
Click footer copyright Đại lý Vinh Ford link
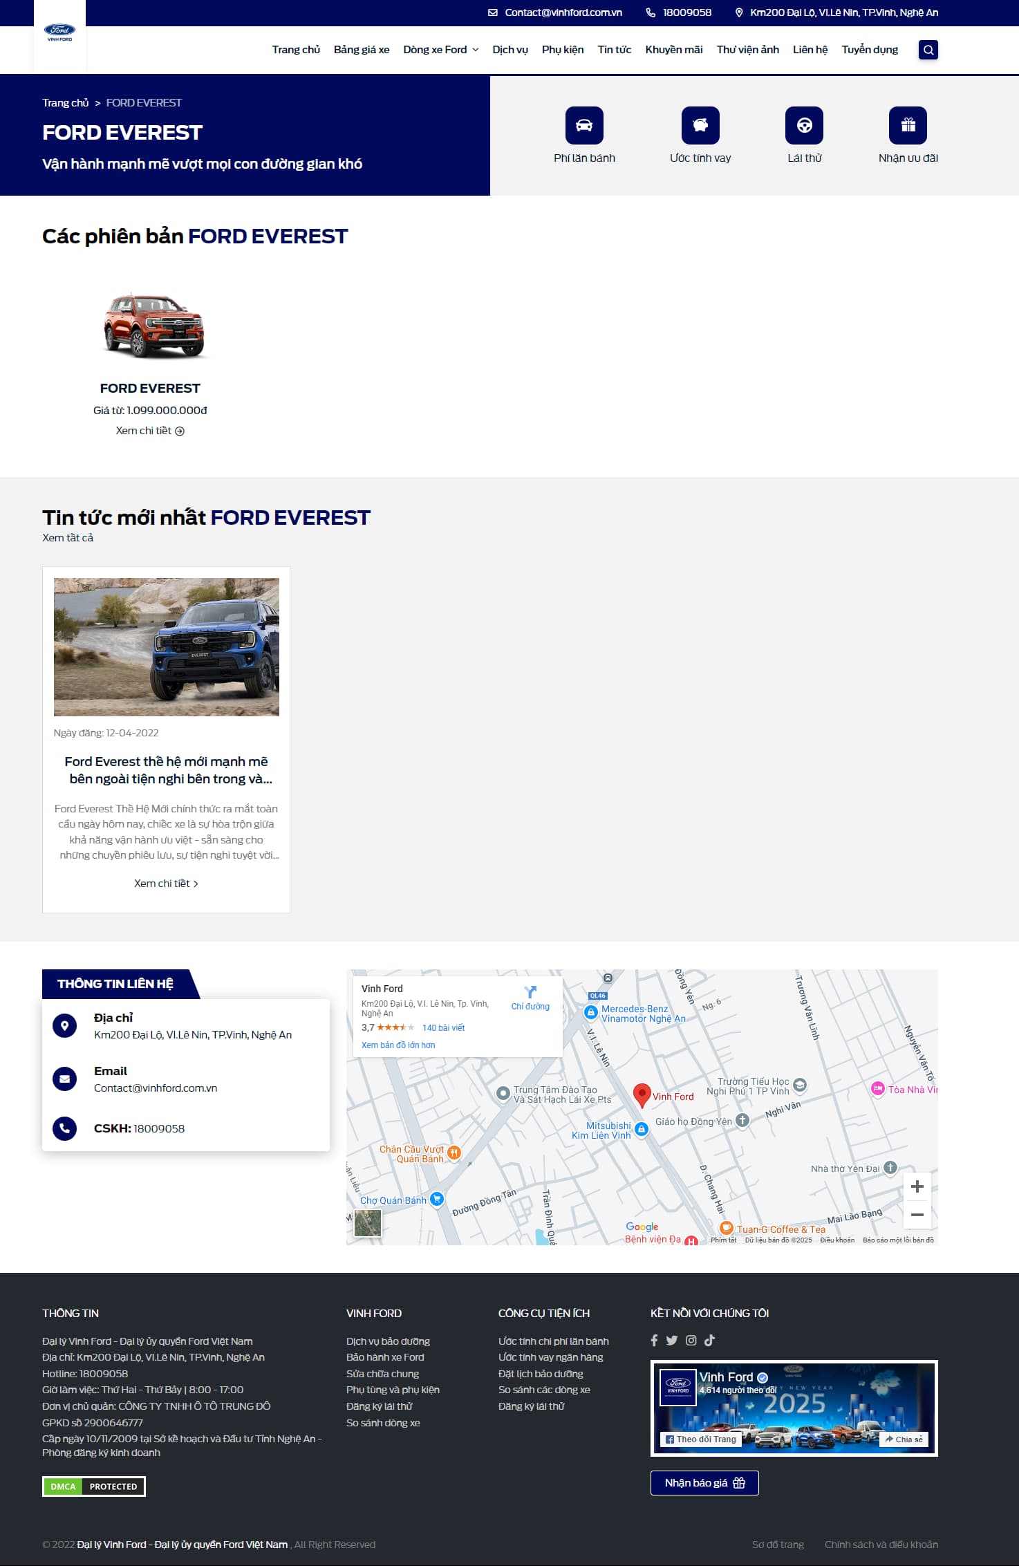tap(183, 1545)
